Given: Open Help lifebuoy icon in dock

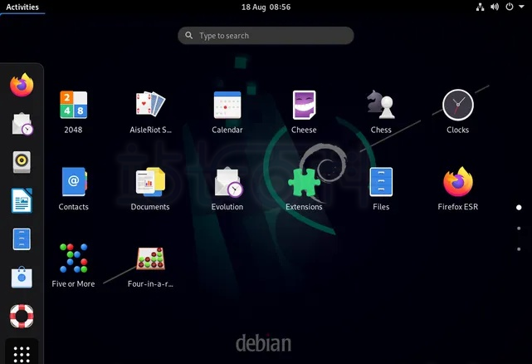Looking at the screenshot, I should [22, 316].
